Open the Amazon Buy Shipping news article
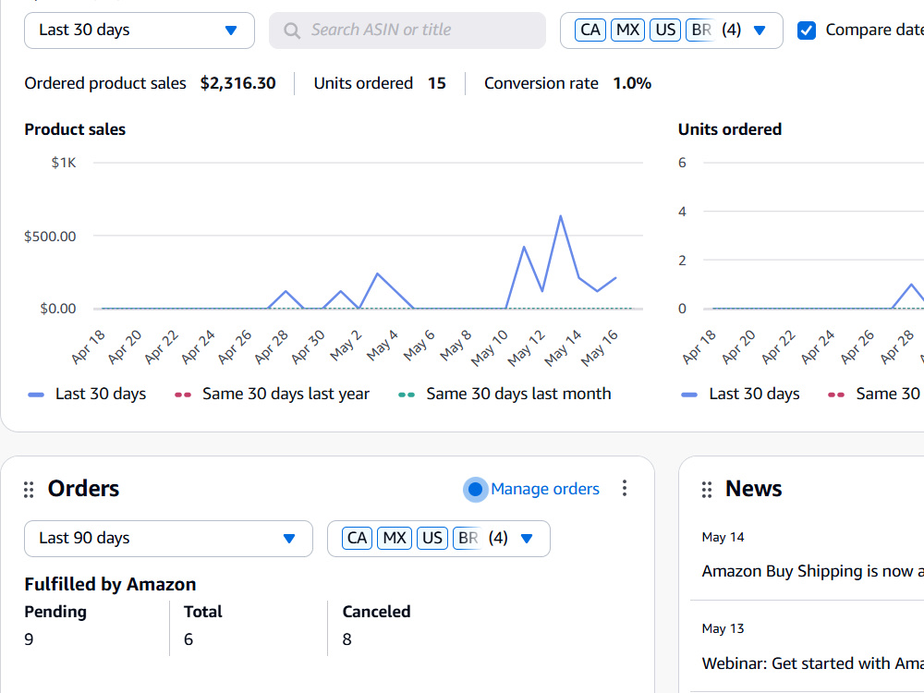Screen dimensions: 924x693 (x=812, y=571)
